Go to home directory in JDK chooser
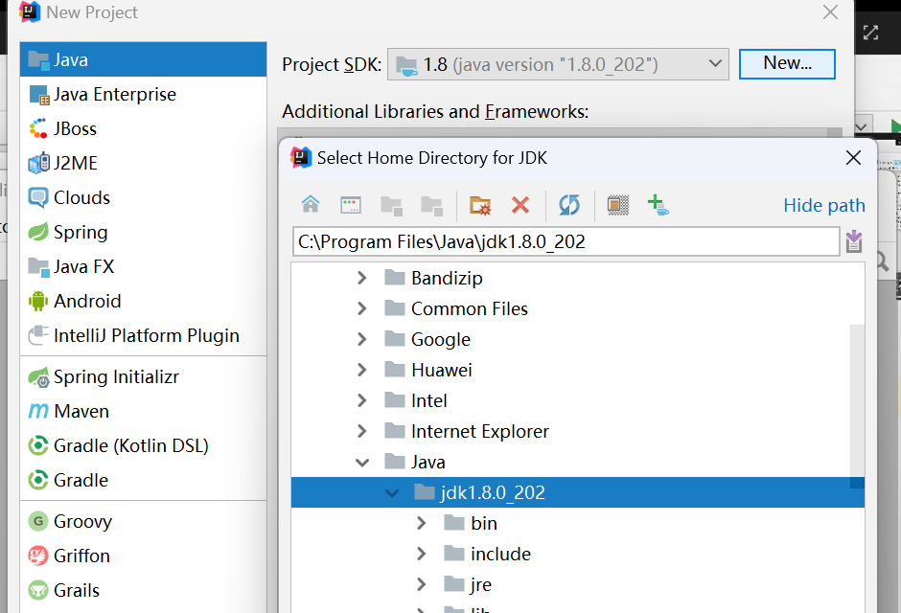901x613 pixels. click(x=311, y=204)
